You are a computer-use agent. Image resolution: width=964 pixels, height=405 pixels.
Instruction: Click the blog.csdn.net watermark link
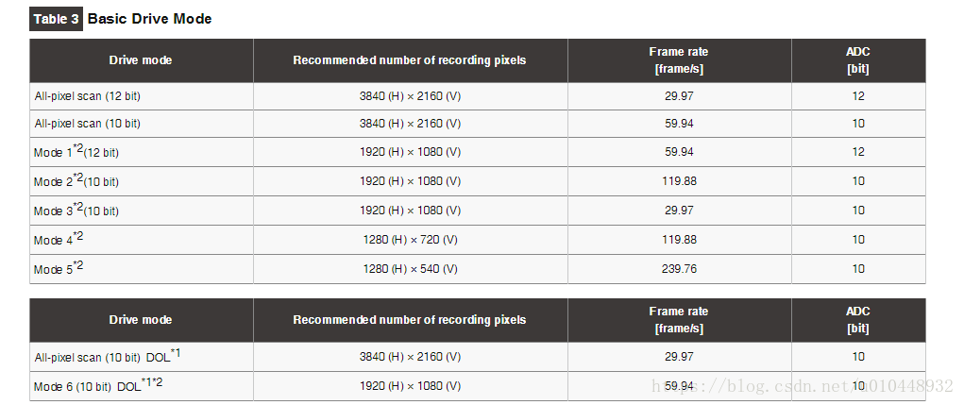pos(802,386)
